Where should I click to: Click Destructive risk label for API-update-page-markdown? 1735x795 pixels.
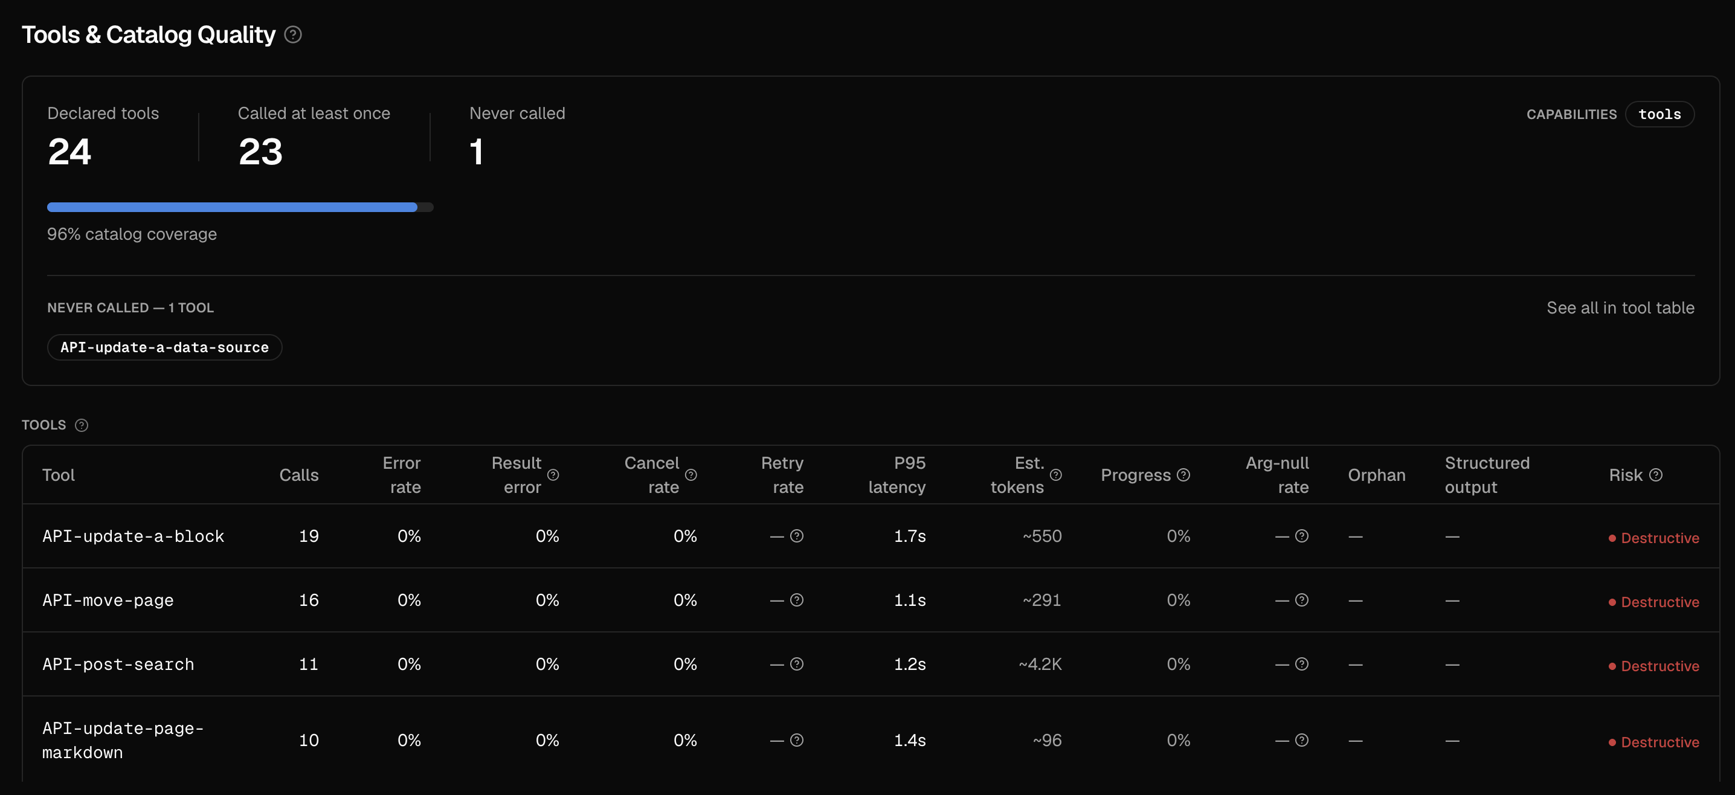[1653, 742]
